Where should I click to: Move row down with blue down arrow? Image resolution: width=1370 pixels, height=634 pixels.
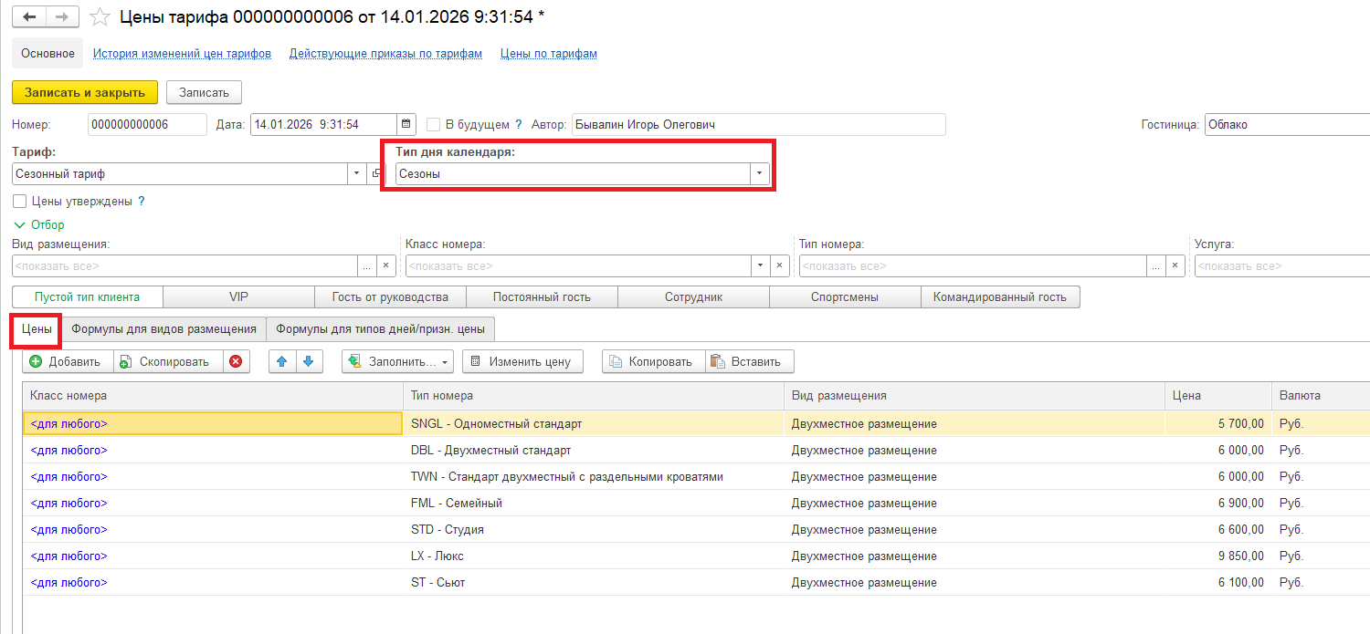pos(310,361)
